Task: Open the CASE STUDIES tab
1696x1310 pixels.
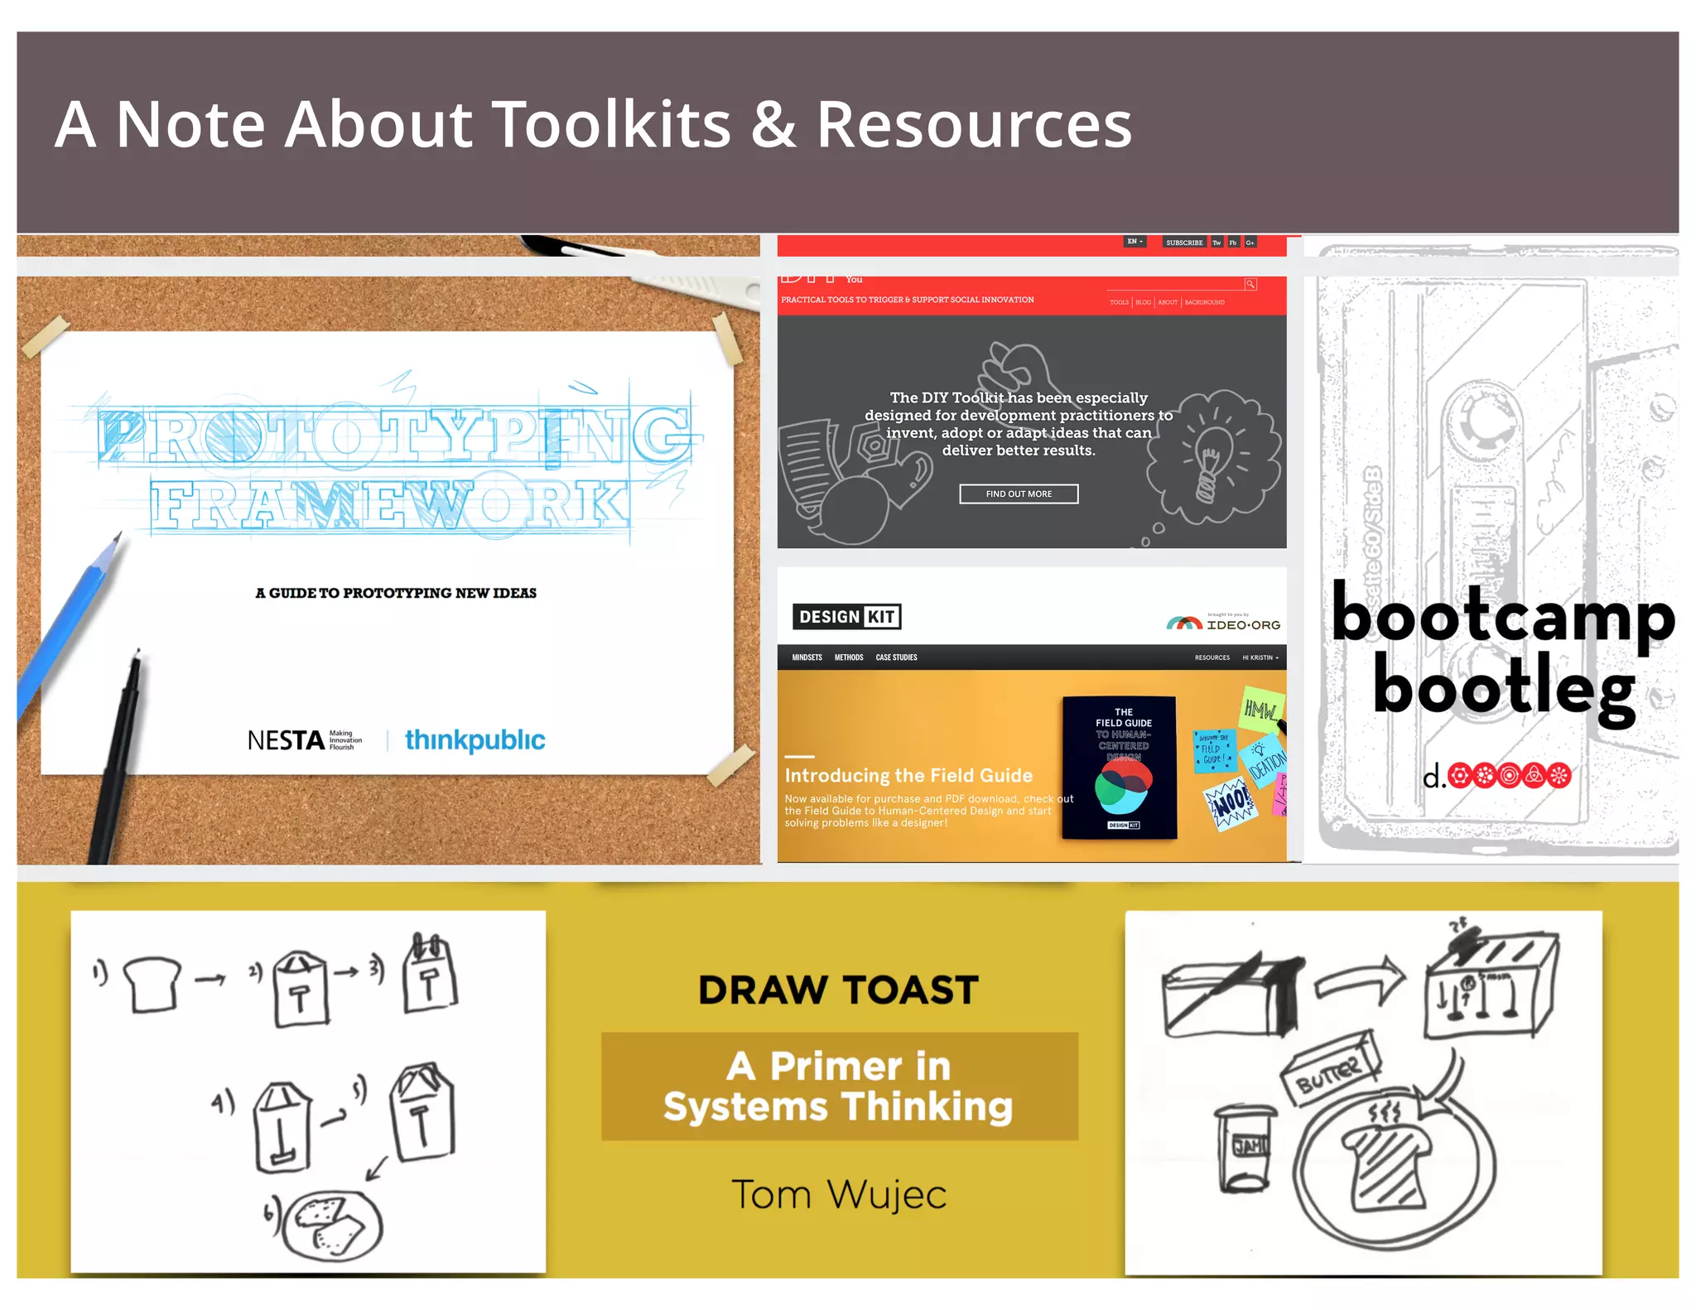Action: tap(896, 657)
